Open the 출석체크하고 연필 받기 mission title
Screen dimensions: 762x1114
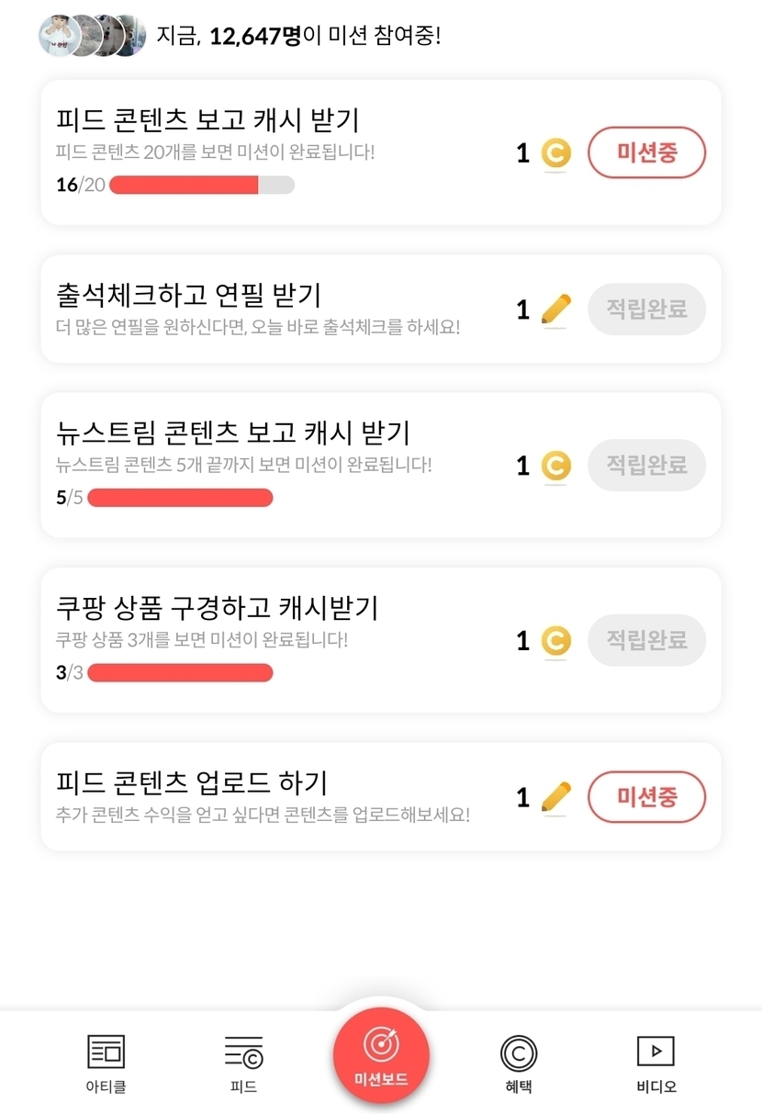tap(188, 295)
